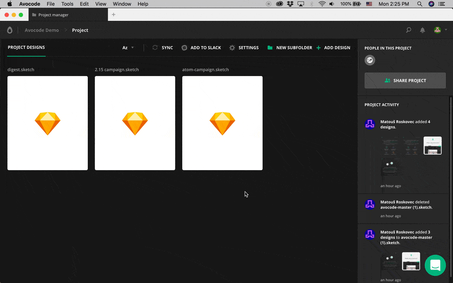Click the clock showing Mon 2:25 PM
The width and height of the screenshot is (453, 283).
[394, 4]
